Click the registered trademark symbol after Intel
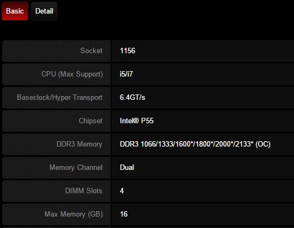Viewport: 294px width, 228px height. (136, 121)
